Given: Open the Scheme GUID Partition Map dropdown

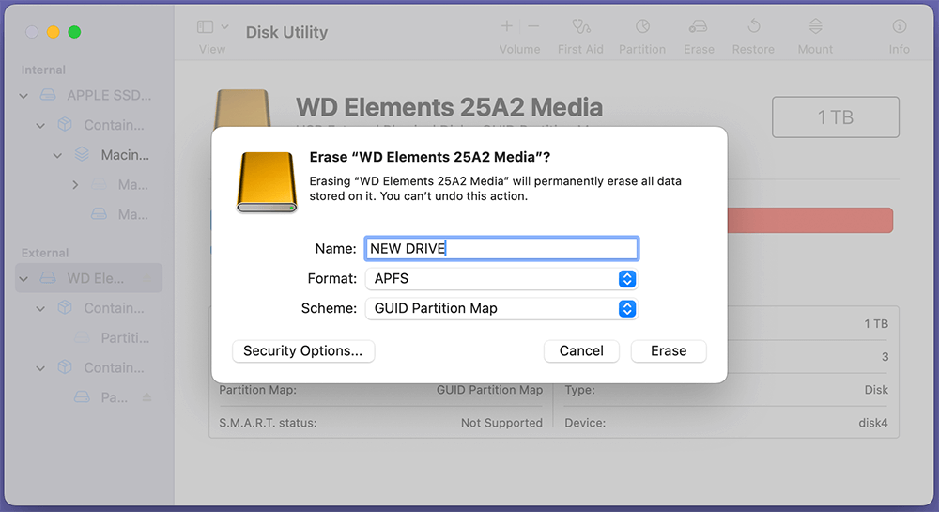Looking at the screenshot, I should 501,308.
